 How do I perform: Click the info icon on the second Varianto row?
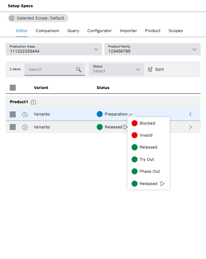(x=25, y=127)
